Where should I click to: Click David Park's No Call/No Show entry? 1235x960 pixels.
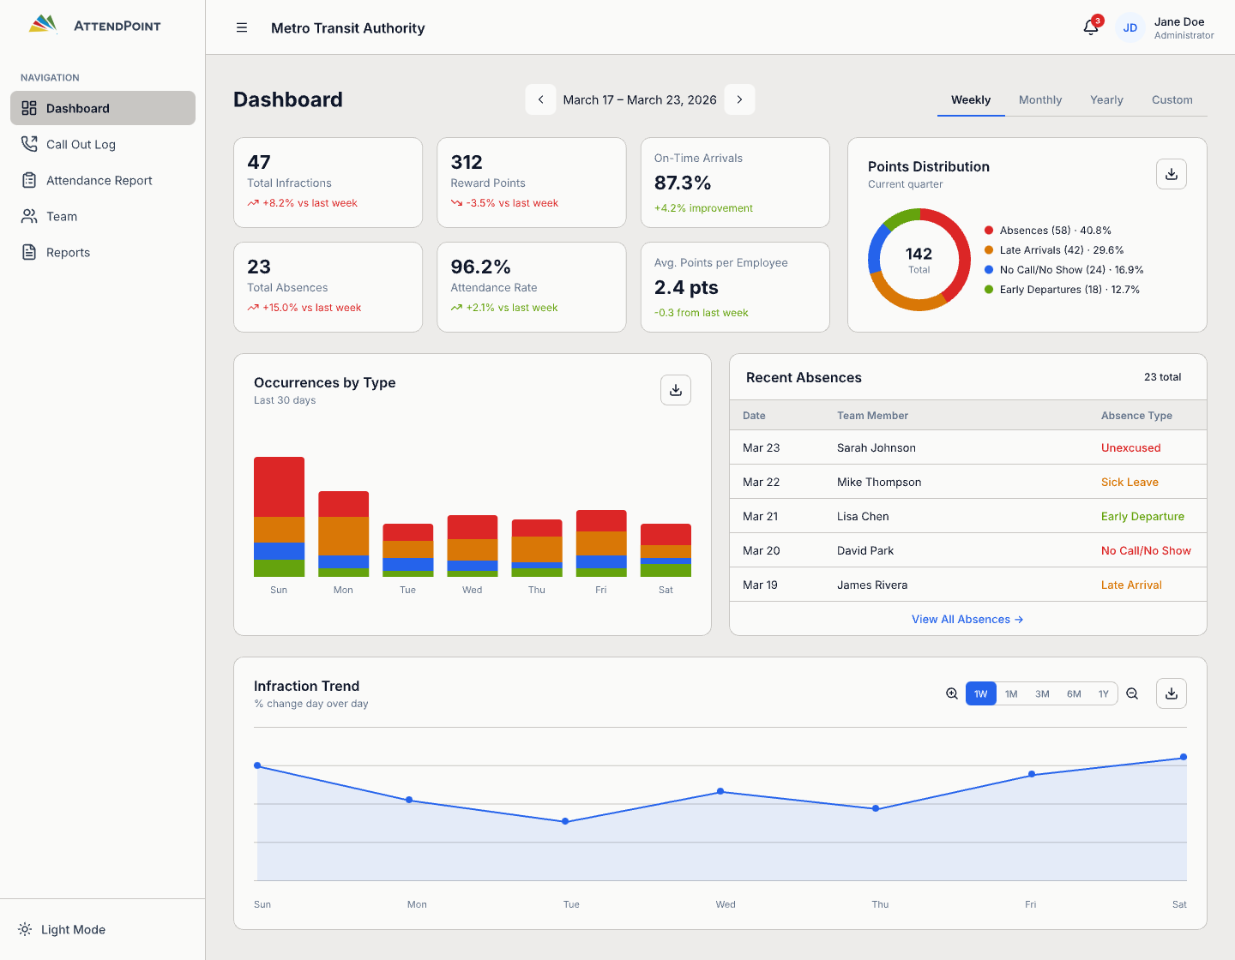point(1146,550)
